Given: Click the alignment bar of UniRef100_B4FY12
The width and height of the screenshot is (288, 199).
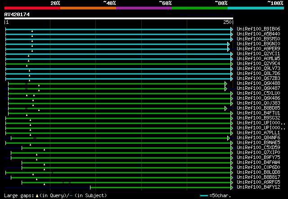Looking at the screenshot, I should pyautogui.click(x=160, y=188).
